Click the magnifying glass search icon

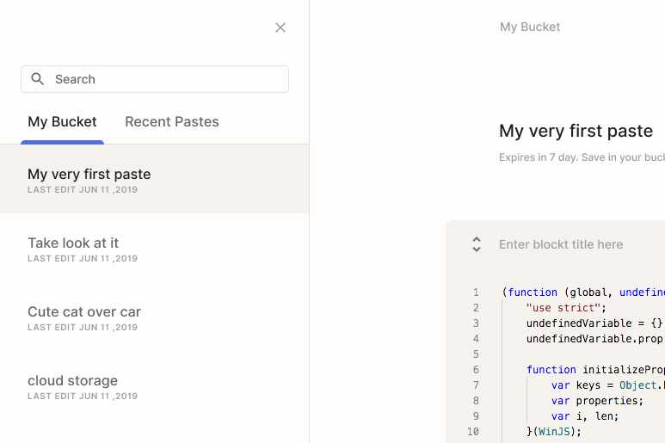[37, 79]
